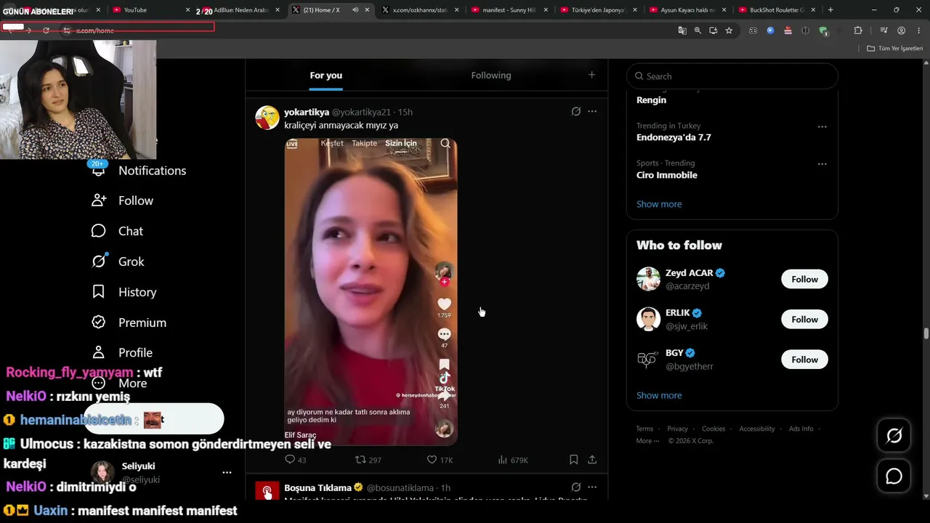Launch Grok from the sidebar
Screen dimensions: 930x523
118,261
